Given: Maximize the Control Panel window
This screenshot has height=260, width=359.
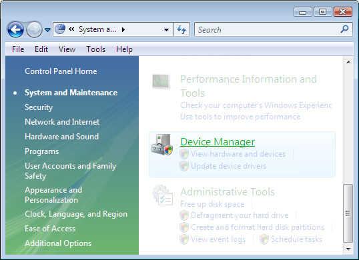Looking at the screenshot, I should 322,11.
